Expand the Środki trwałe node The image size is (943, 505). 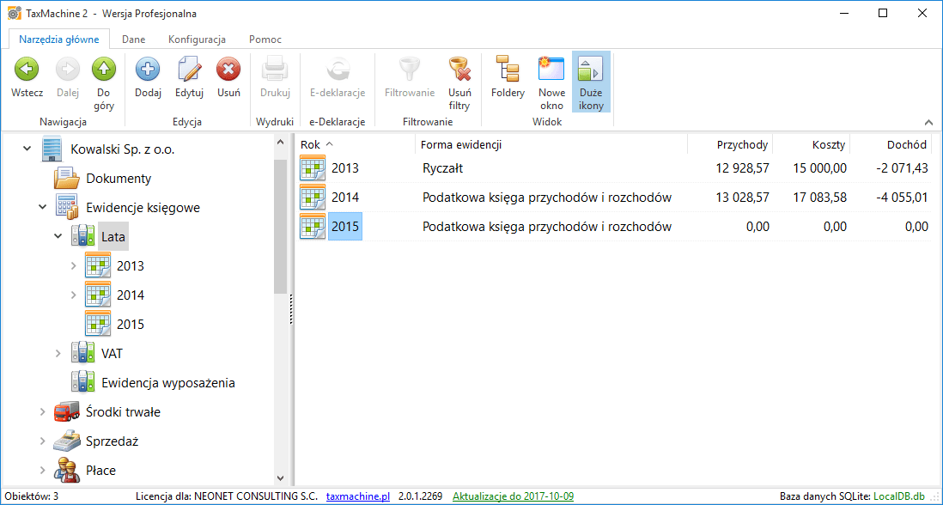tap(40, 411)
